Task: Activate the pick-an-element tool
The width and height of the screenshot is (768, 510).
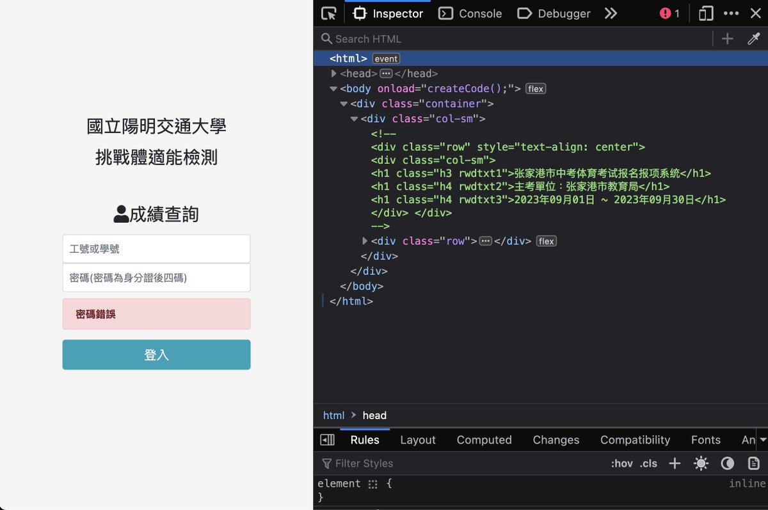Action: (329, 13)
